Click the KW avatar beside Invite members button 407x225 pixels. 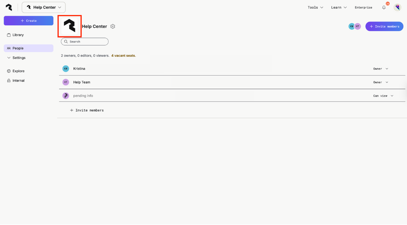[352, 26]
